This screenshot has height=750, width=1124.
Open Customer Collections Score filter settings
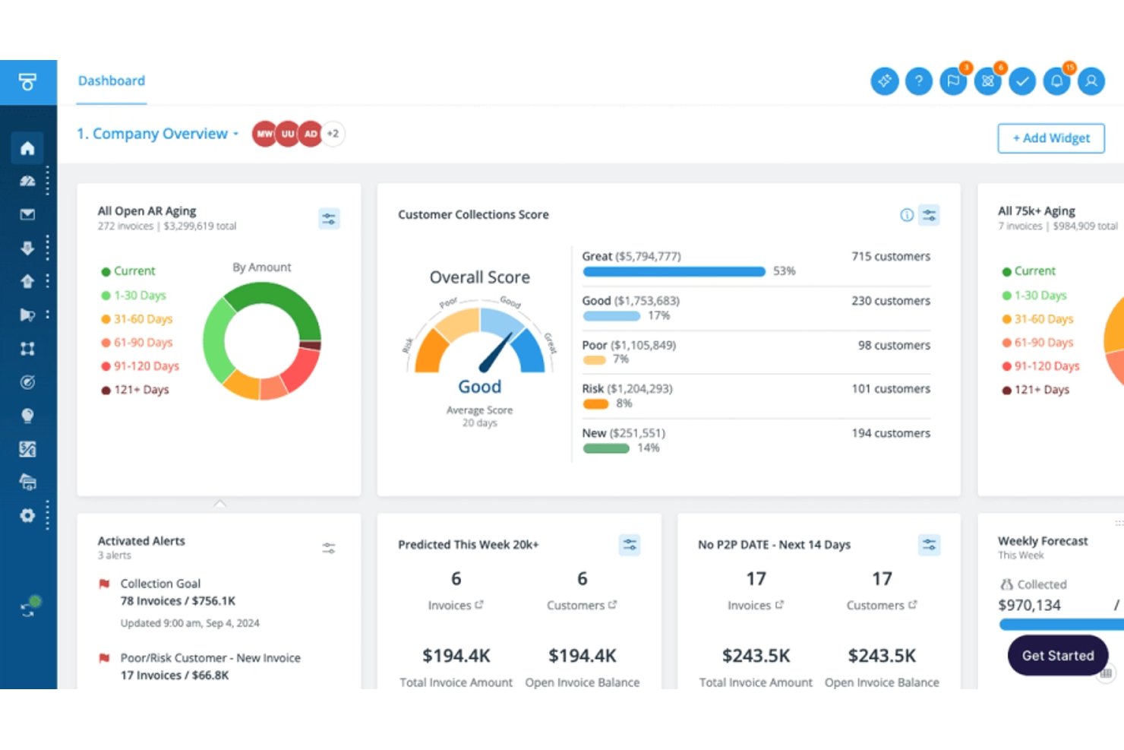click(x=930, y=215)
